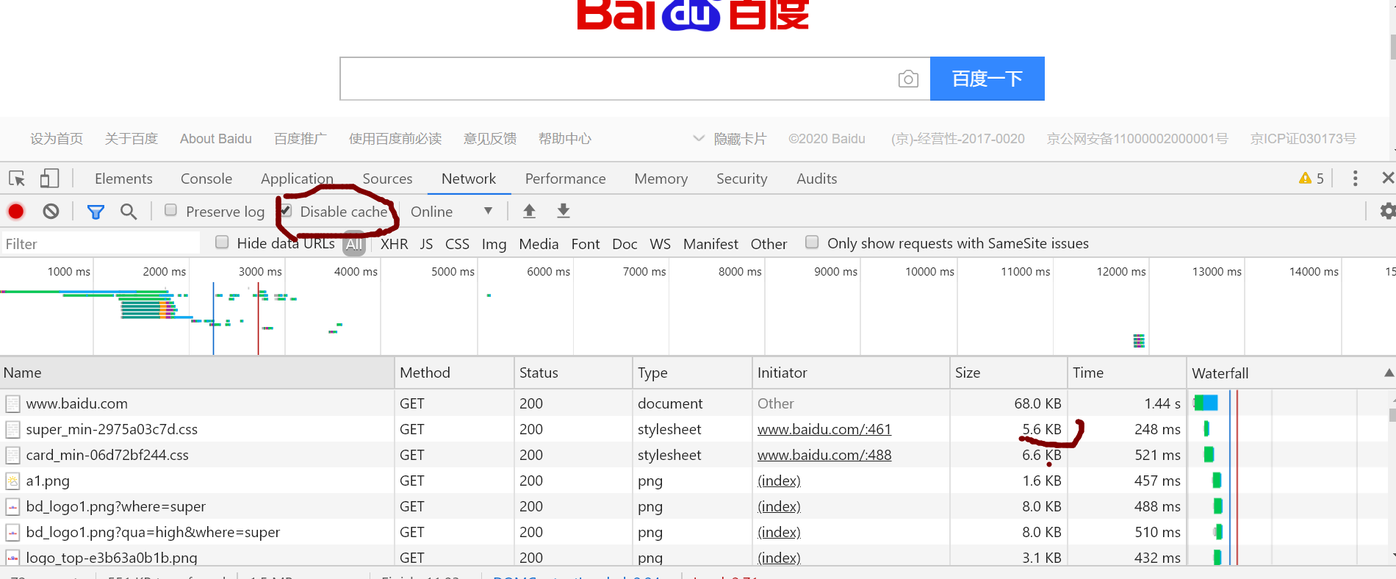The width and height of the screenshot is (1396, 579).
Task: Filter requests by Doc type
Action: click(625, 244)
